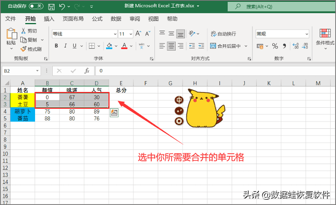Center text horizontally

171,46
